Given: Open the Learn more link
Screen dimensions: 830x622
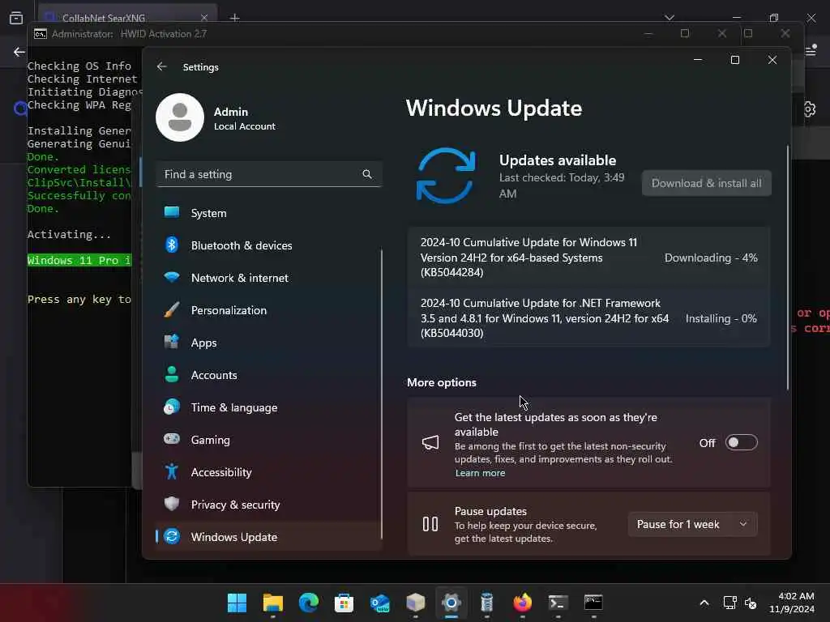Looking at the screenshot, I should [480, 473].
